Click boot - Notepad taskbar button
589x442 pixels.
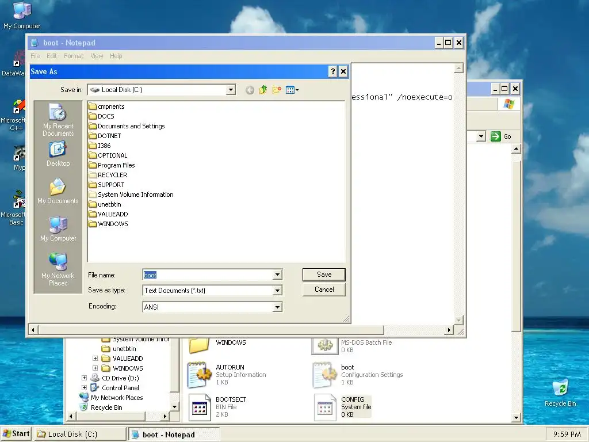click(173, 435)
